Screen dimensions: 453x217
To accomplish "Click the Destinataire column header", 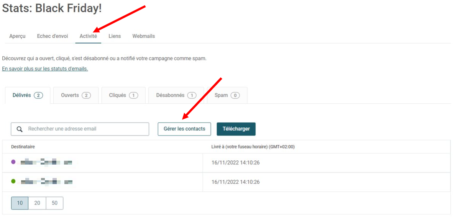I will [x=23, y=147].
